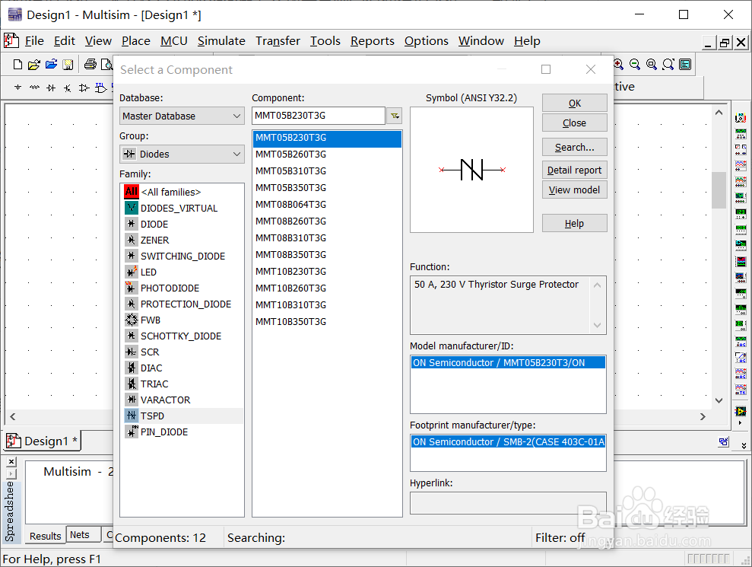
Task: Click the Help button in the dialog
Action: coord(575,223)
